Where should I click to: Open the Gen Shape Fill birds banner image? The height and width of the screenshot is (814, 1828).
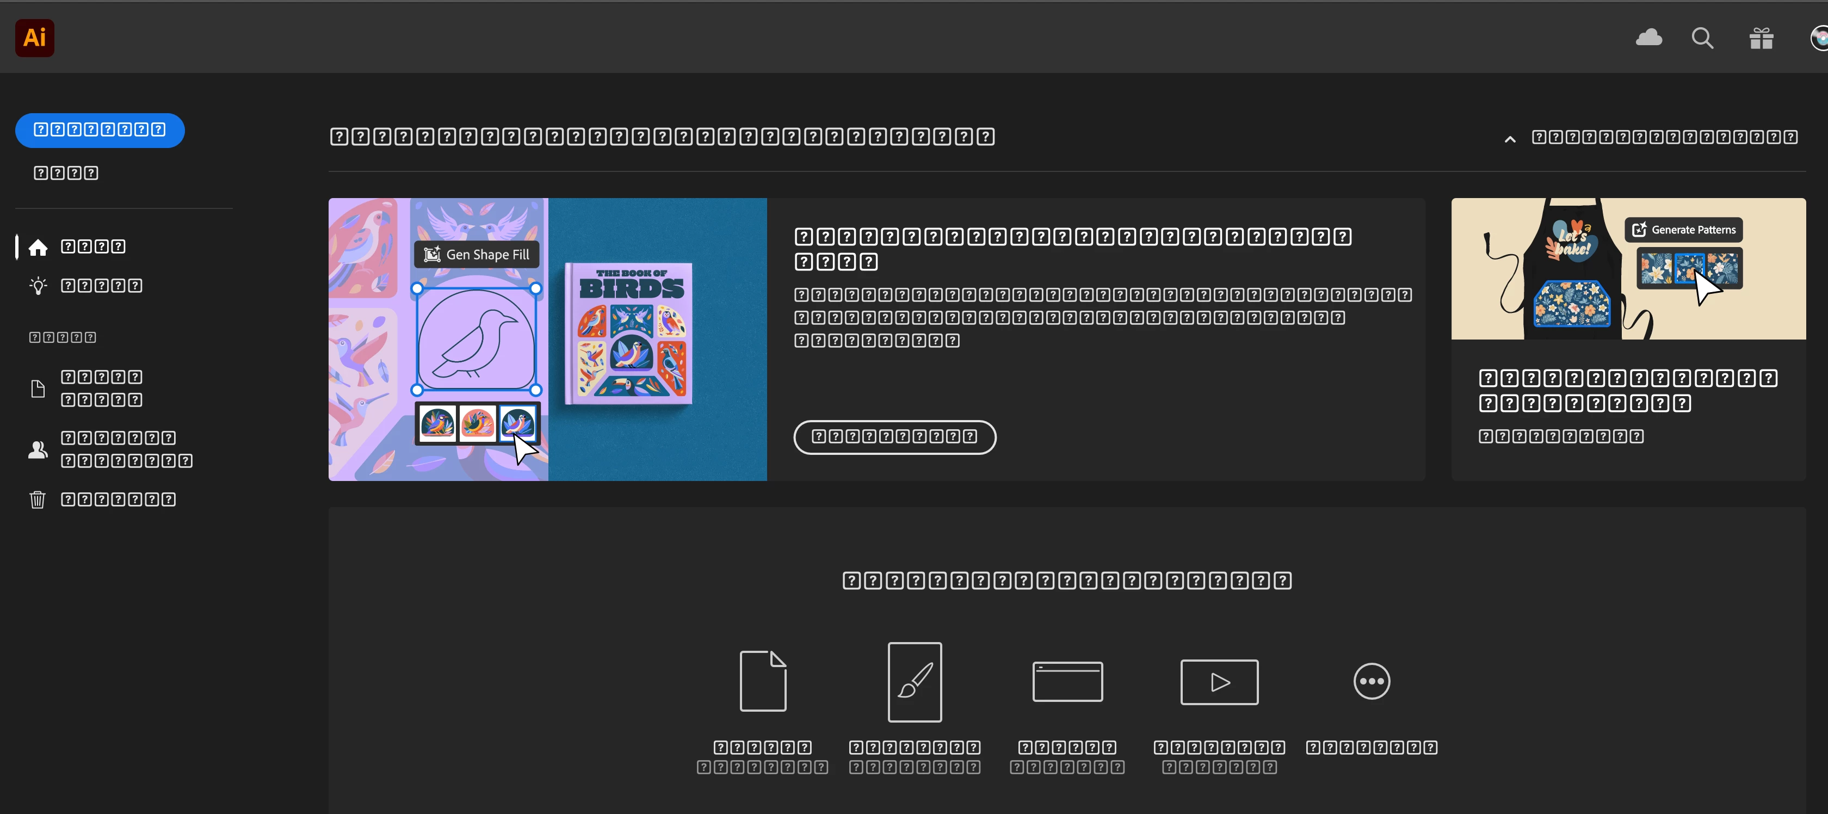tap(547, 339)
